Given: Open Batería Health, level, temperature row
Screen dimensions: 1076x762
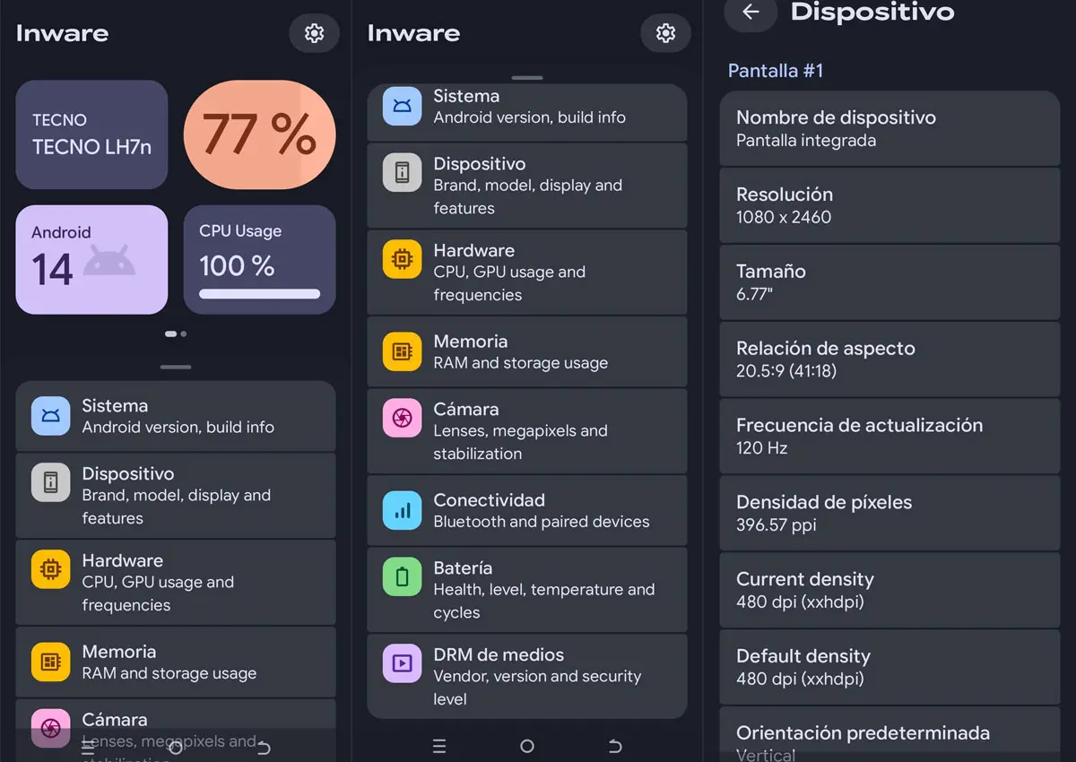Looking at the screenshot, I should pos(527,590).
